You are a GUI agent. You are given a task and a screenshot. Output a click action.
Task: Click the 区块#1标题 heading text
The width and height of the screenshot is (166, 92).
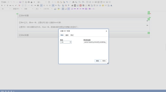click(x=24, y=16)
